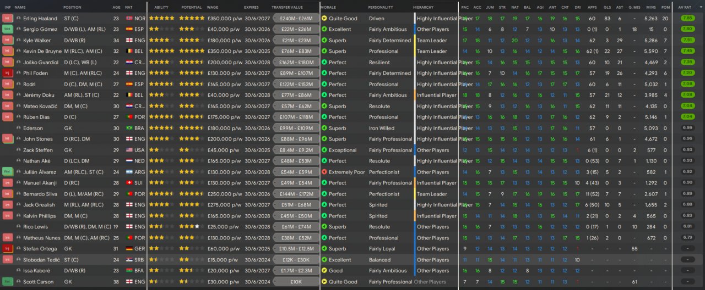Open Tedić's £12K - £30K transfer value

(x=296, y=260)
